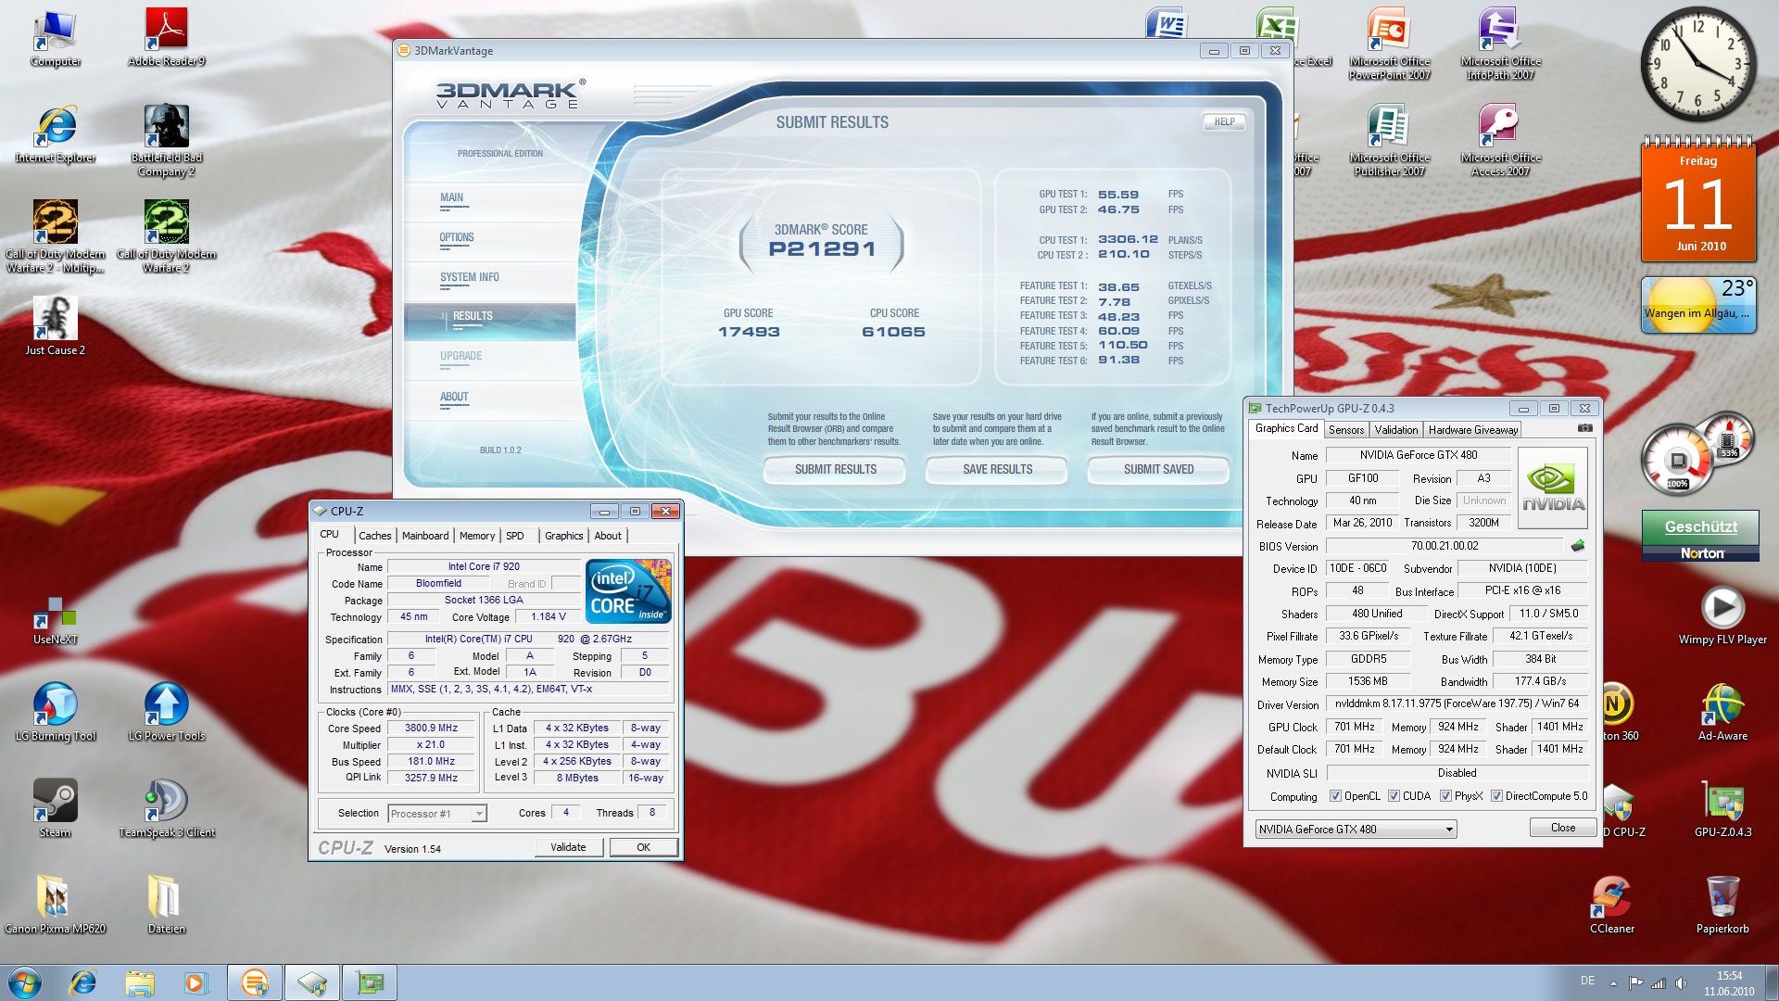Click the BIOS save icon in GPU-Z
This screenshot has width=1779, height=1001.
click(x=1578, y=546)
